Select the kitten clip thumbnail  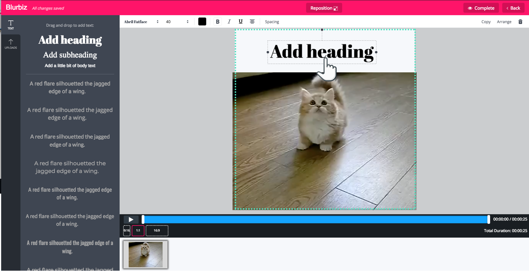pyautogui.click(x=145, y=254)
